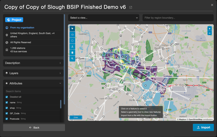Viewport: 217px width, 137px height.
Task: Select the pointer selection tool on map
Action: click(x=72, y=28)
